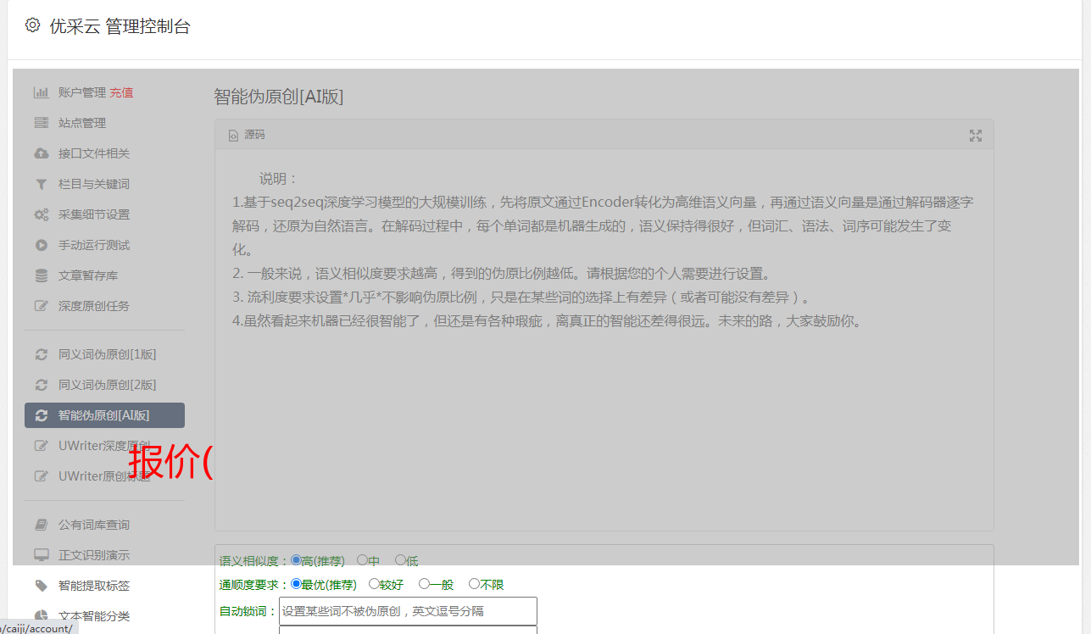1091x634 pixels.
Task: Open 采集细节设置 menu item
Action: pyautogui.click(x=94, y=214)
